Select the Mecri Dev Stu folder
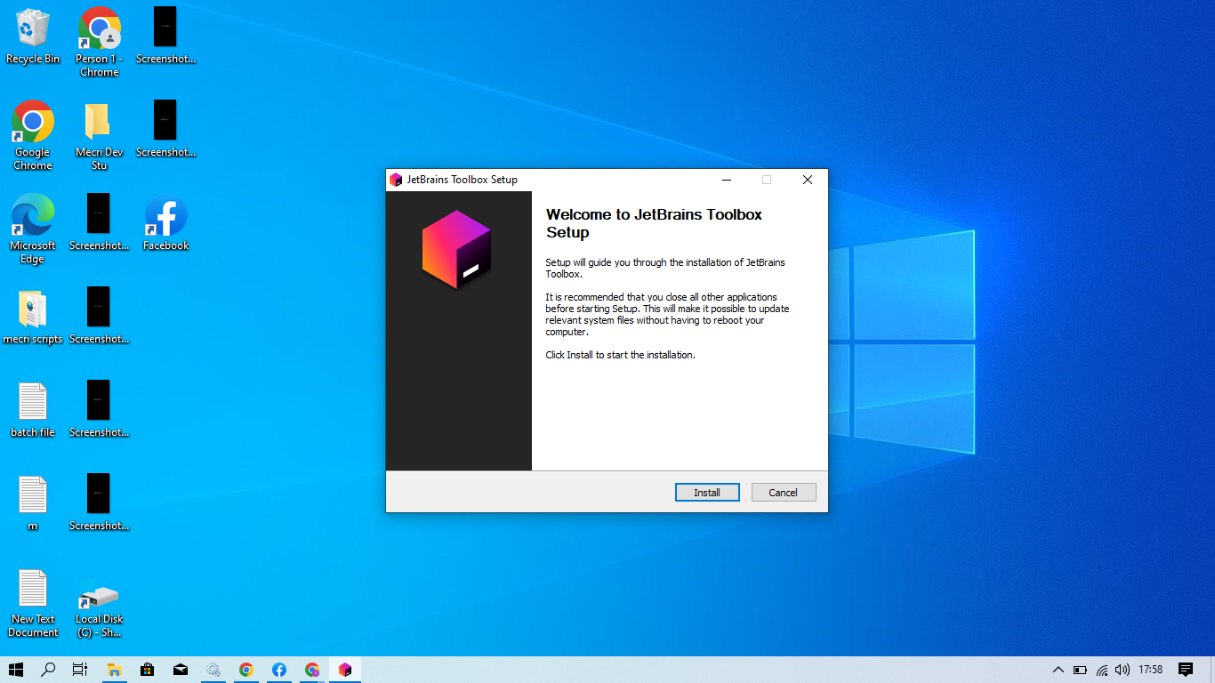The width and height of the screenshot is (1215, 683). pyautogui.click(x=100, y=135)
